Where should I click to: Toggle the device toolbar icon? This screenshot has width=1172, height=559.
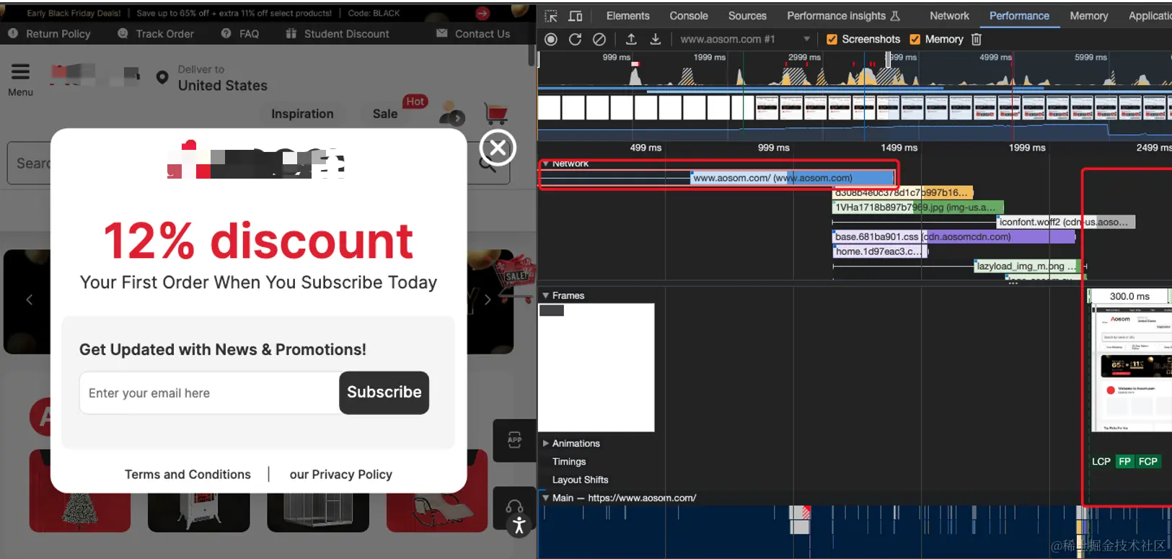point(576,16)
